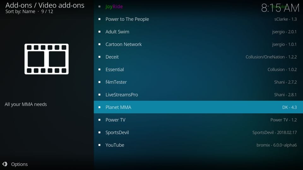303x170 pixels.
Task: Click the Options label
Action: point(19,164)
